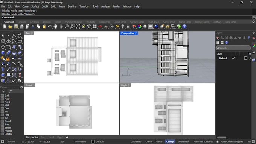Click the Undo arrow icon
Screen dimensions: 256x144
50,26
